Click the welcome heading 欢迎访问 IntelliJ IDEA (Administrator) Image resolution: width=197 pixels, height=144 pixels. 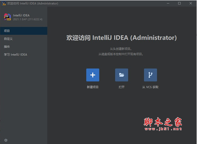click(x=121, y=38)
